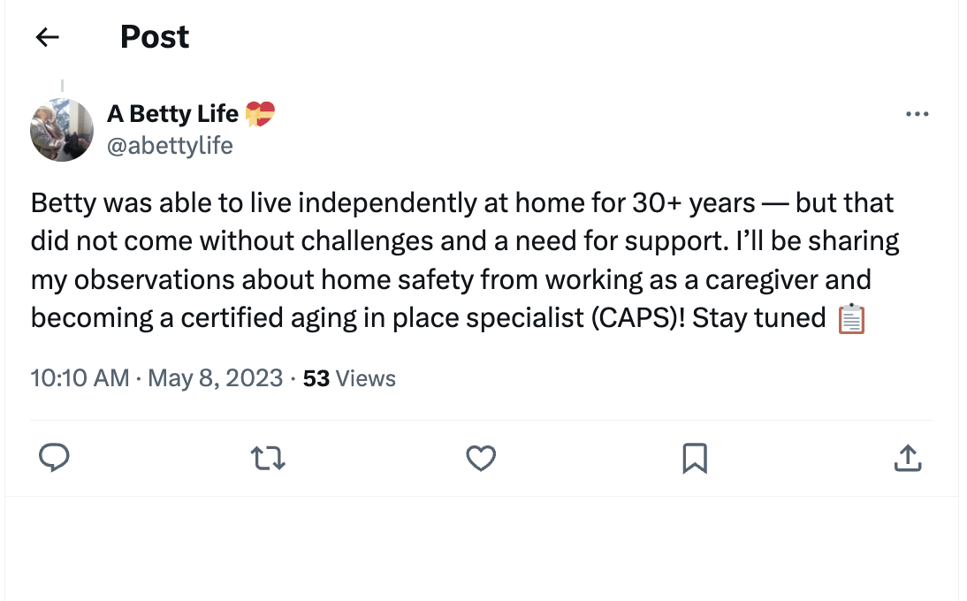Screen dimensions: 967x601
Task: Click the May 8, 2023 date
Action: [x=215, y=379]
